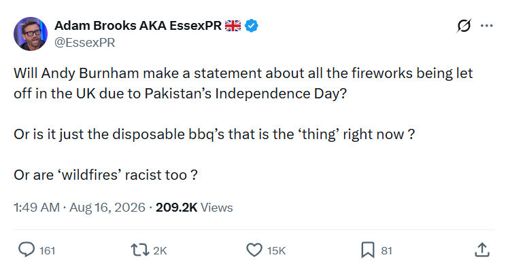Open the @EssexPR handle link
The height and width of the screenshot is (270, 508).
point(84,43)
